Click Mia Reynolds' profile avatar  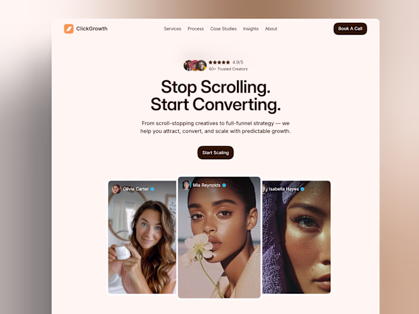point(186,185)
